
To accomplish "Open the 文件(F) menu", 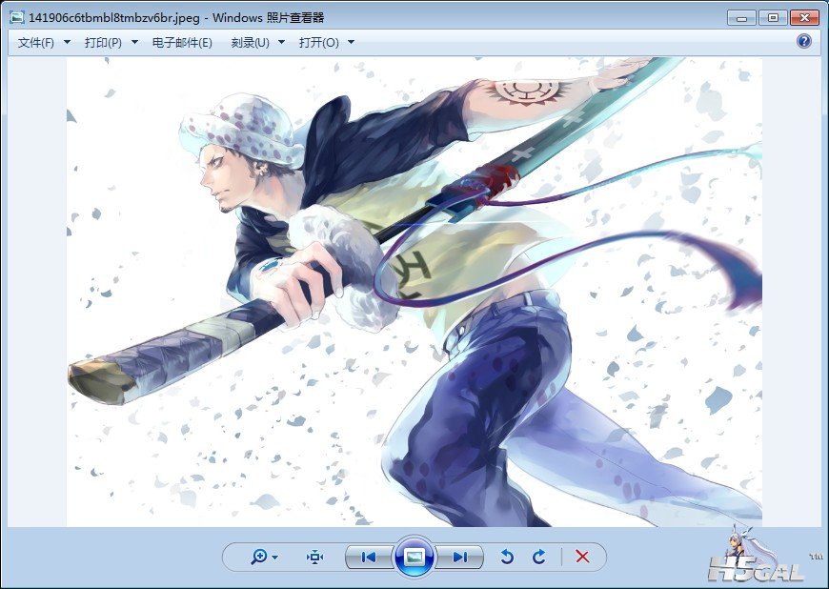I will pyautogui.click(x=36, y=42).
